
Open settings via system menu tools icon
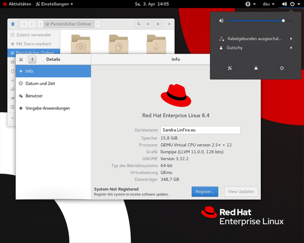(x=230, y=68)
